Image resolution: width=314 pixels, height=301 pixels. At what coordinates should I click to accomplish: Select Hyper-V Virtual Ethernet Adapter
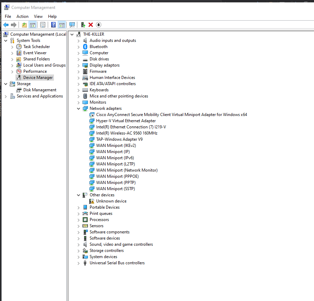[126, 121]
